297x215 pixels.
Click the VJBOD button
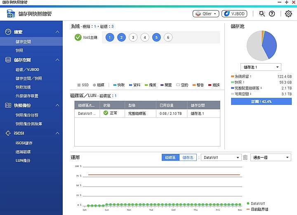pos(234,14)
